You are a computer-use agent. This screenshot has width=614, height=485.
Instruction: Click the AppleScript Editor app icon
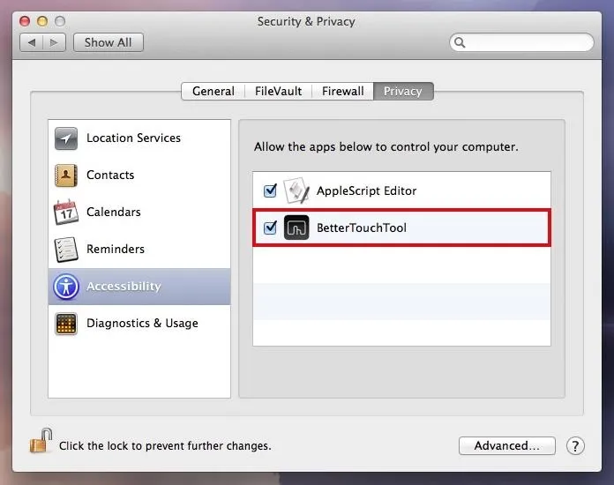pyautogui.click(x=296, y=190)
